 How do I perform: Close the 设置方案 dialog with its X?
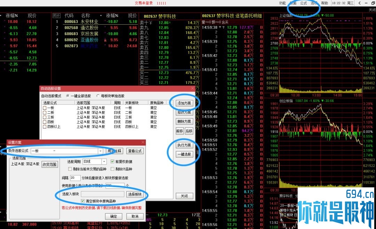143,142
